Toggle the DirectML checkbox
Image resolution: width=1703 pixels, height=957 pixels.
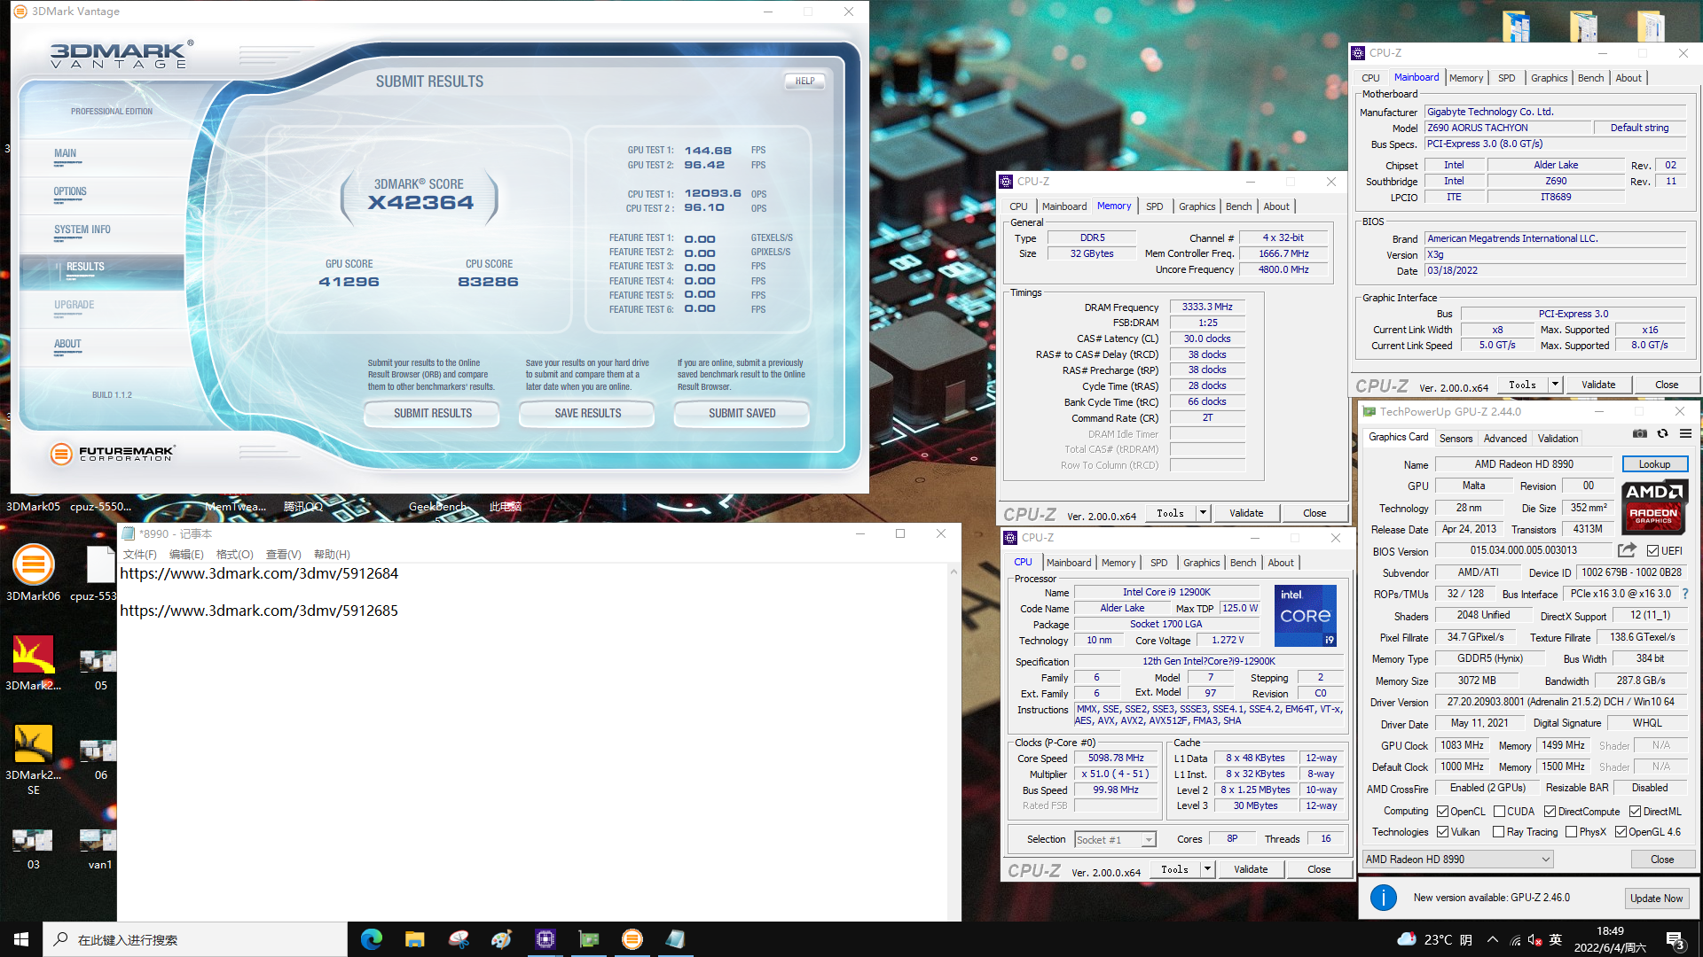[x=1635, y=812]
